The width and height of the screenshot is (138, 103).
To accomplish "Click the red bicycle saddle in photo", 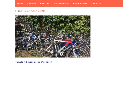I will (60, 35).
